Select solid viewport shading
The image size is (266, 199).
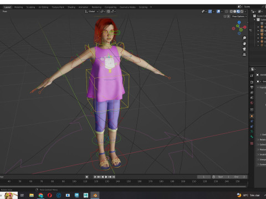(x=235, y=12)
